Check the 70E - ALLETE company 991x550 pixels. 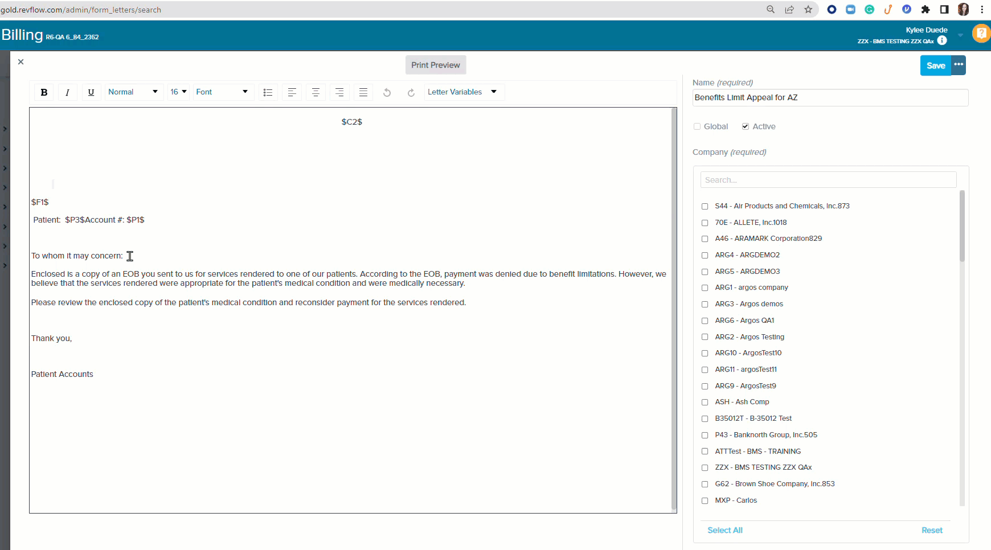click(x=705, y=223)
